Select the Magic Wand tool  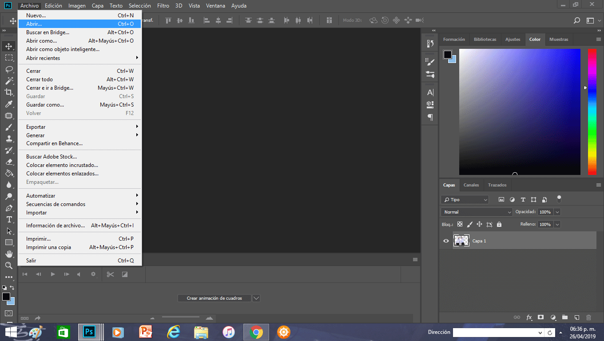pyautogui.click(x=8, y=81)
